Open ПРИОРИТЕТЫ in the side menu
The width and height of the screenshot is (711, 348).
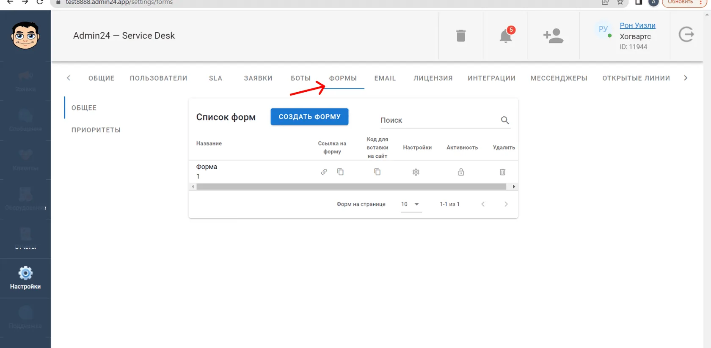point(96,130)
